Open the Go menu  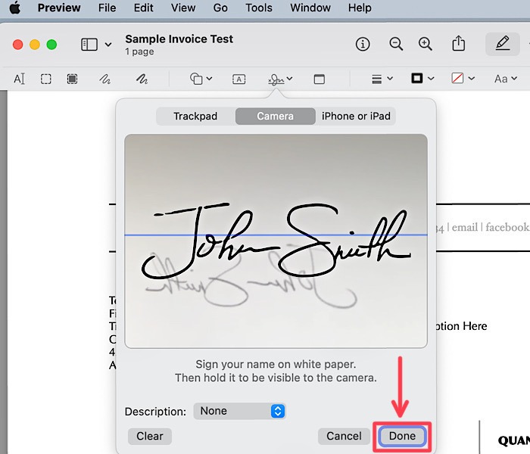tap(220, 8)
